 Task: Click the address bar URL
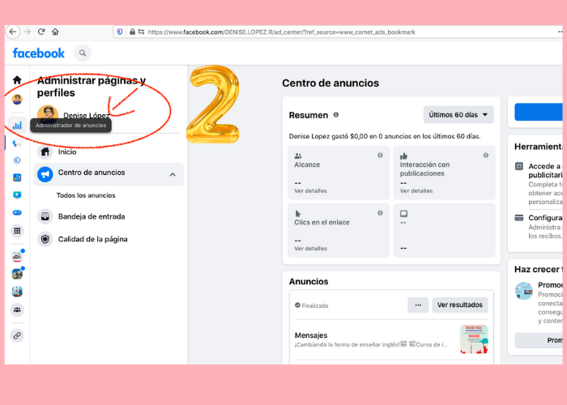coord(281,32)
